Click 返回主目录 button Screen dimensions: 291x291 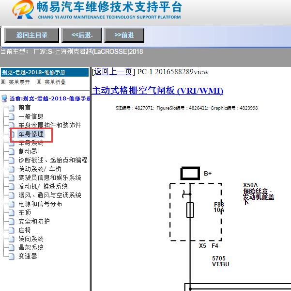coord(31,35)
